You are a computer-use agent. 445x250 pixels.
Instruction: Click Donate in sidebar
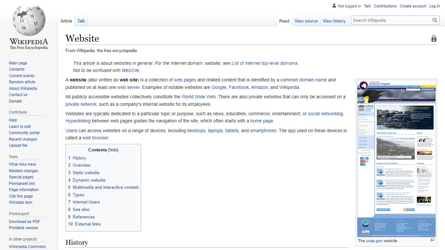(x=15, y=101)
